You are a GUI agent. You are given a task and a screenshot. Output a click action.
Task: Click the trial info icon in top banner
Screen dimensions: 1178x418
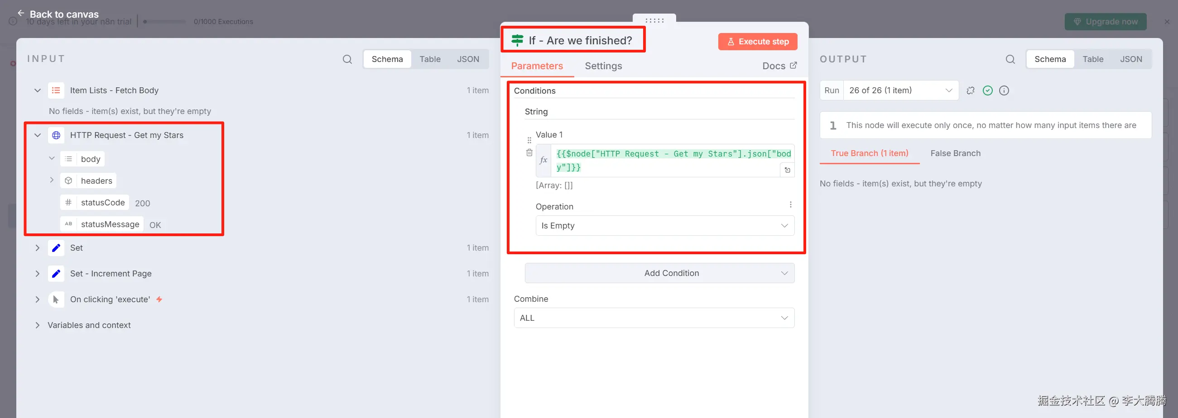13,21
